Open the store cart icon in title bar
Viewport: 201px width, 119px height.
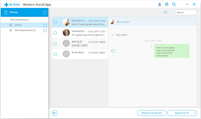coord(167,4)
